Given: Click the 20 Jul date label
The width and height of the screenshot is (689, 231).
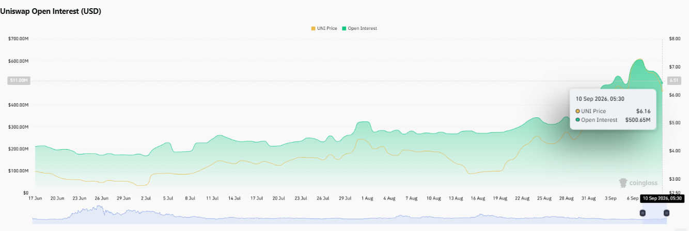Looking at the screenshot, I should (279, 198).
